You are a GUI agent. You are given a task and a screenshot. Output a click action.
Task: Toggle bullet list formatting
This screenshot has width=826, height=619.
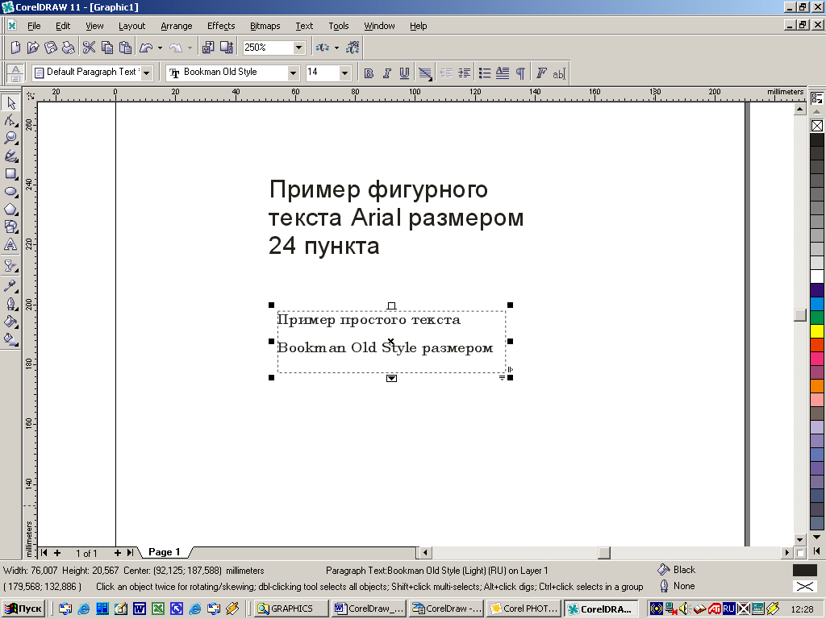[x=485, y=73]
